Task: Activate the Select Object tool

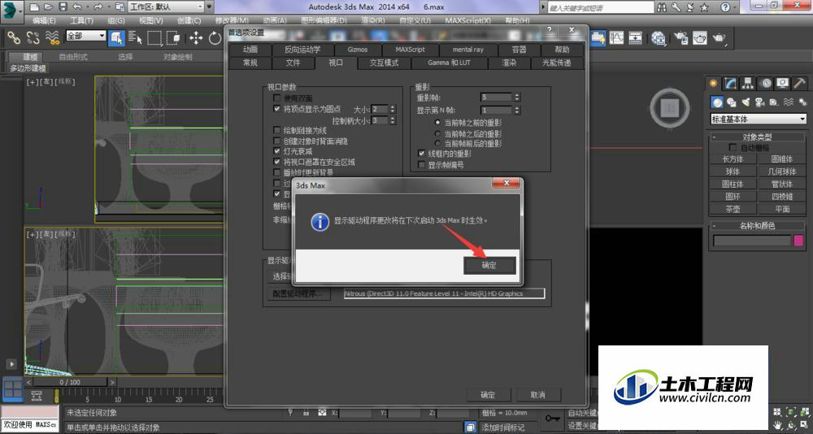Action: [x=116, y=38]
